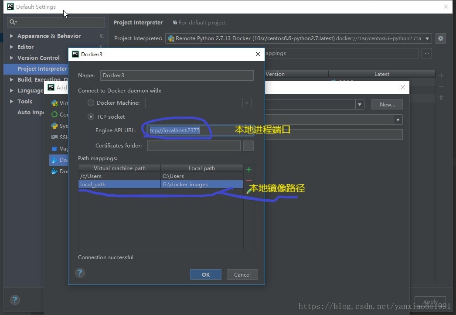Click OK in the Docker3 dialog
This screenshot has width=456, height=315.
coord(206,274)
